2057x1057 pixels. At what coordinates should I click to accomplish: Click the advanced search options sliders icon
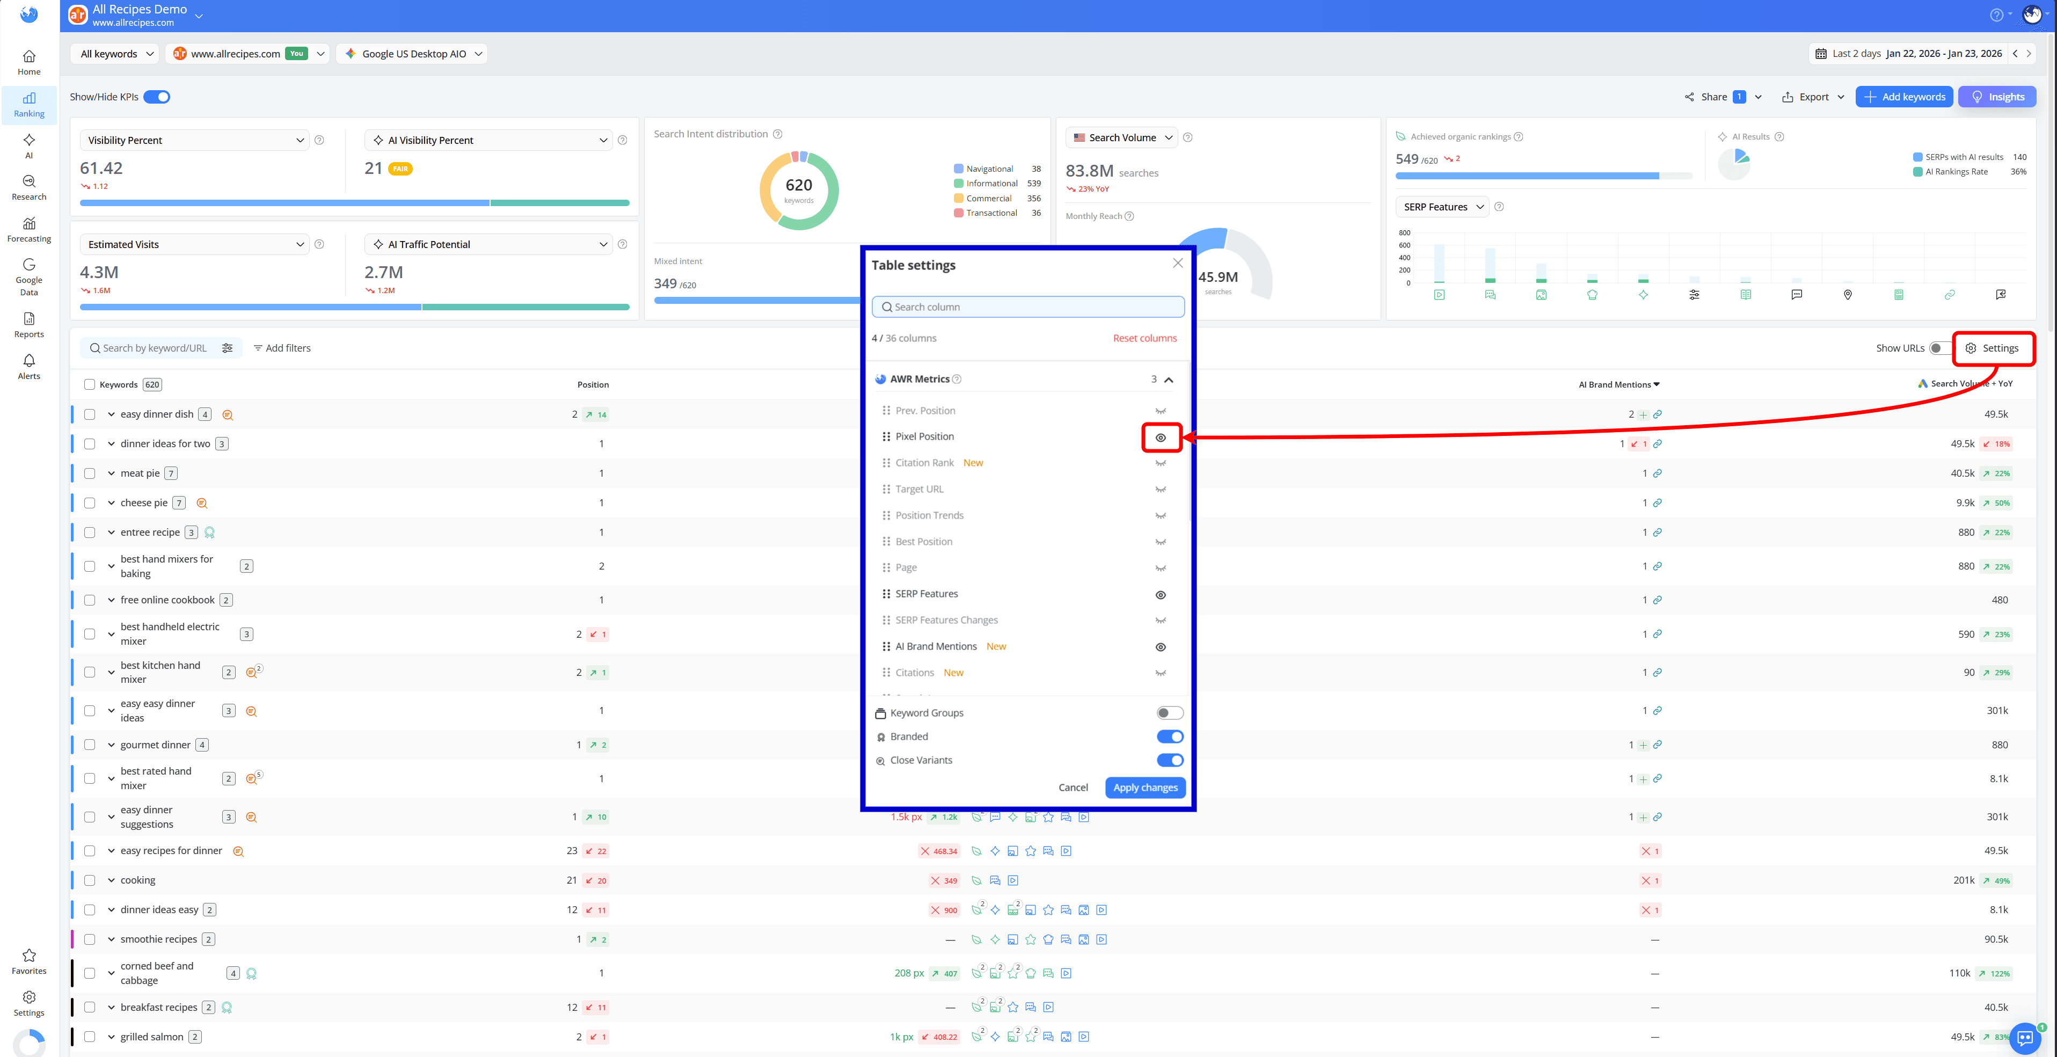click(x=228, y=348)
